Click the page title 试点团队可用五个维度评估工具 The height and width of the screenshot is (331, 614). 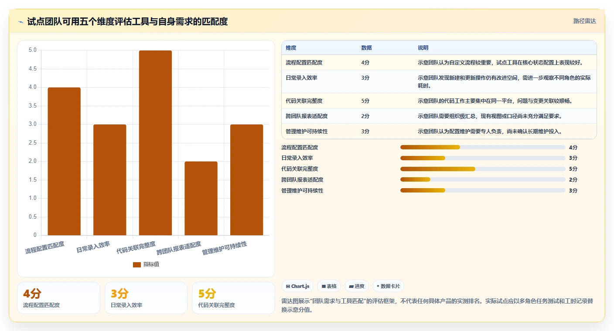tap(127, 22)
